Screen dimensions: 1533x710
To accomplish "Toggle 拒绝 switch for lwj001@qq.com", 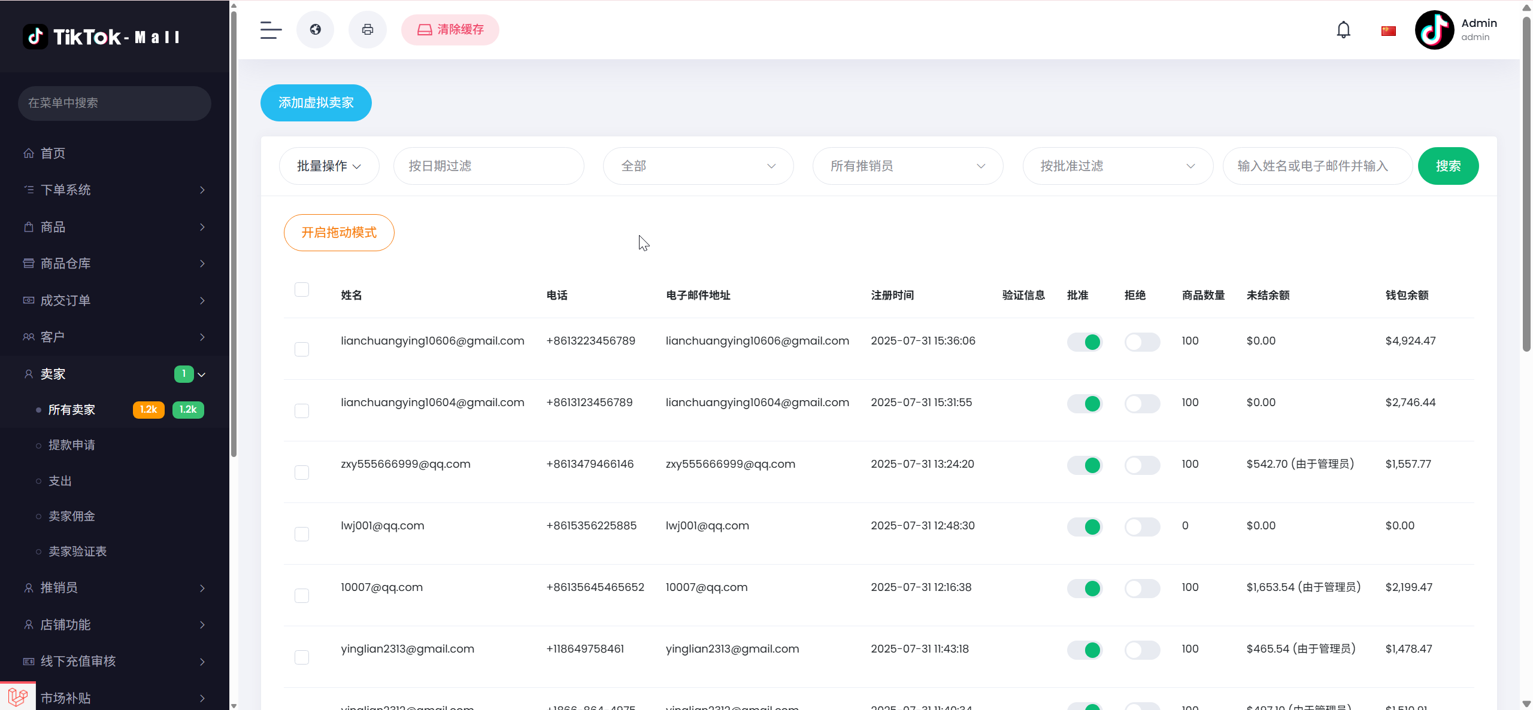I will click(x=1142, y=527).
